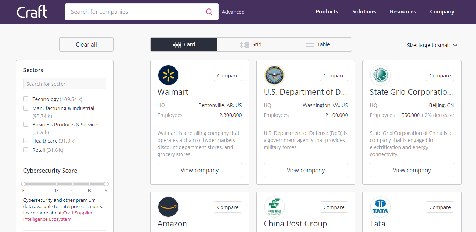Select the Tata company logo
476x232 pixels.
(380, 207)
